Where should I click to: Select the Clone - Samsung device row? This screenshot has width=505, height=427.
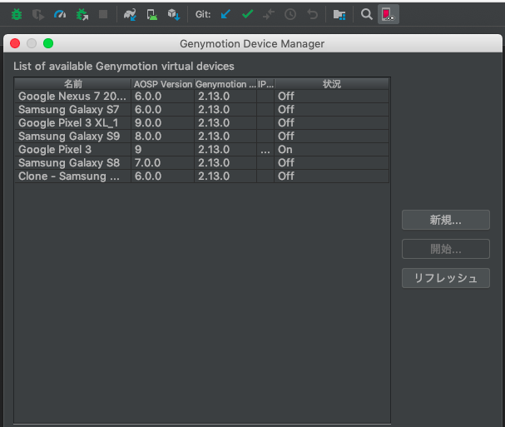[x=201, y=176]
